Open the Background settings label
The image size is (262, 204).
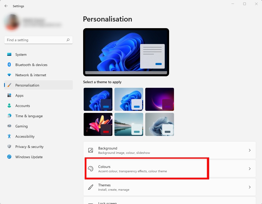coord(108,148)
